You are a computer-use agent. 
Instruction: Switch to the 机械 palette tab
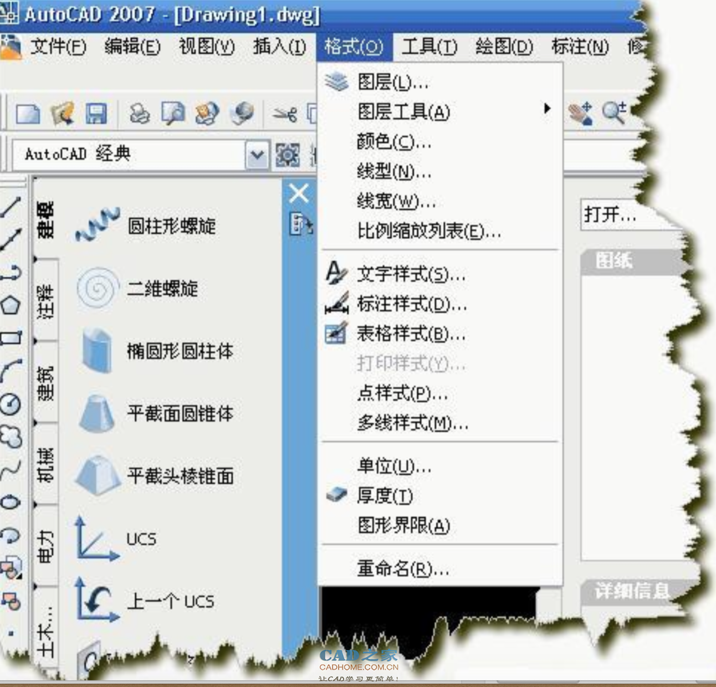[x=46, y=465]
